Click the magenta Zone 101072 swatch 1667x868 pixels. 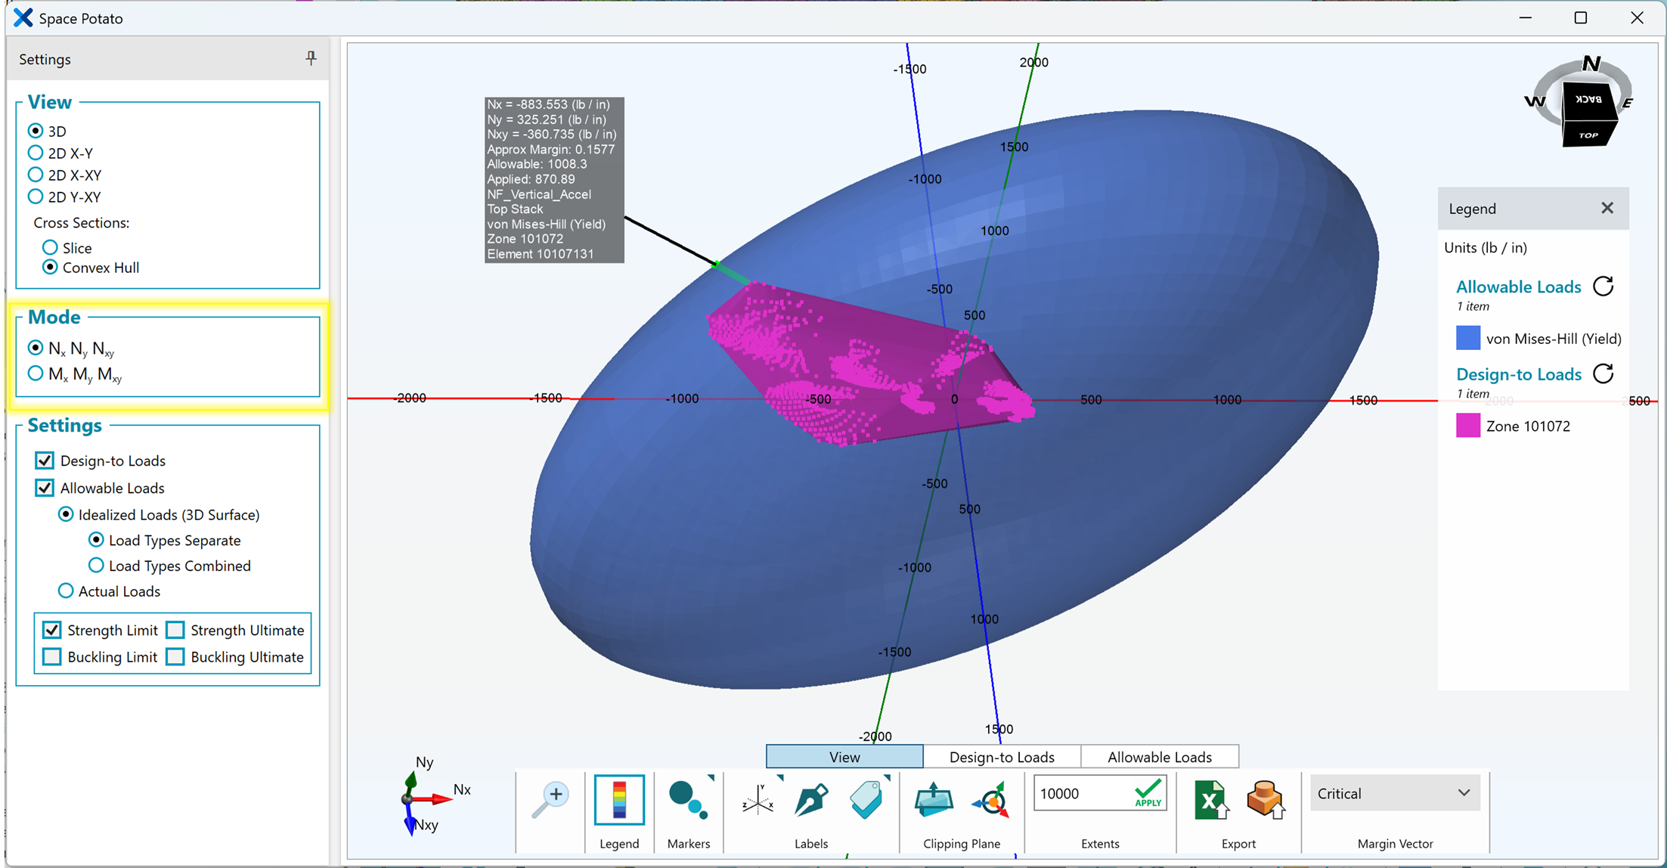point(1468,426)
